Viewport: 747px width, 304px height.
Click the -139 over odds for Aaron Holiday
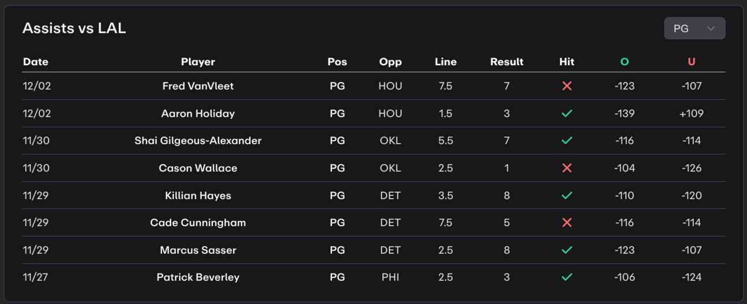click(624, 114)
